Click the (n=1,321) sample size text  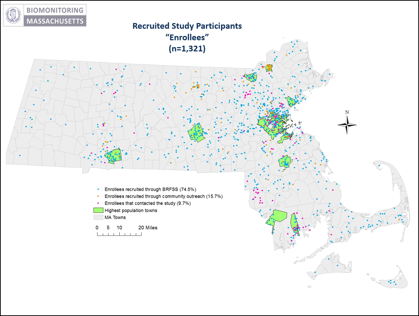pyautogui.click(x=187, y=49)
